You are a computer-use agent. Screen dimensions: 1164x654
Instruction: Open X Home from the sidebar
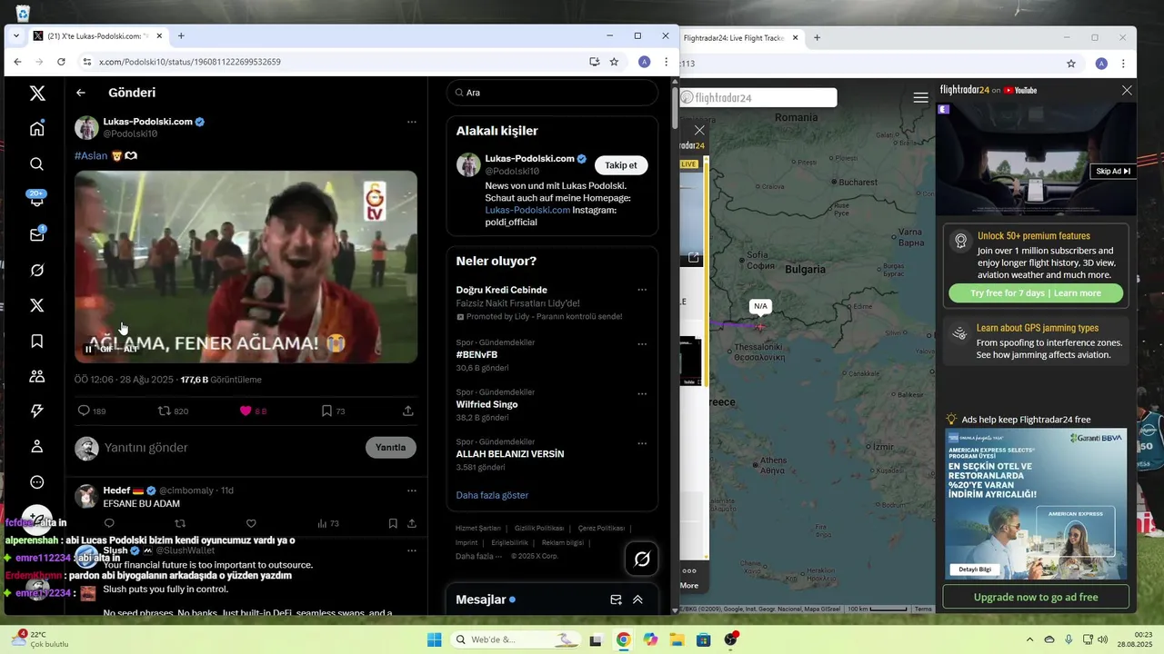coord(36,129)
